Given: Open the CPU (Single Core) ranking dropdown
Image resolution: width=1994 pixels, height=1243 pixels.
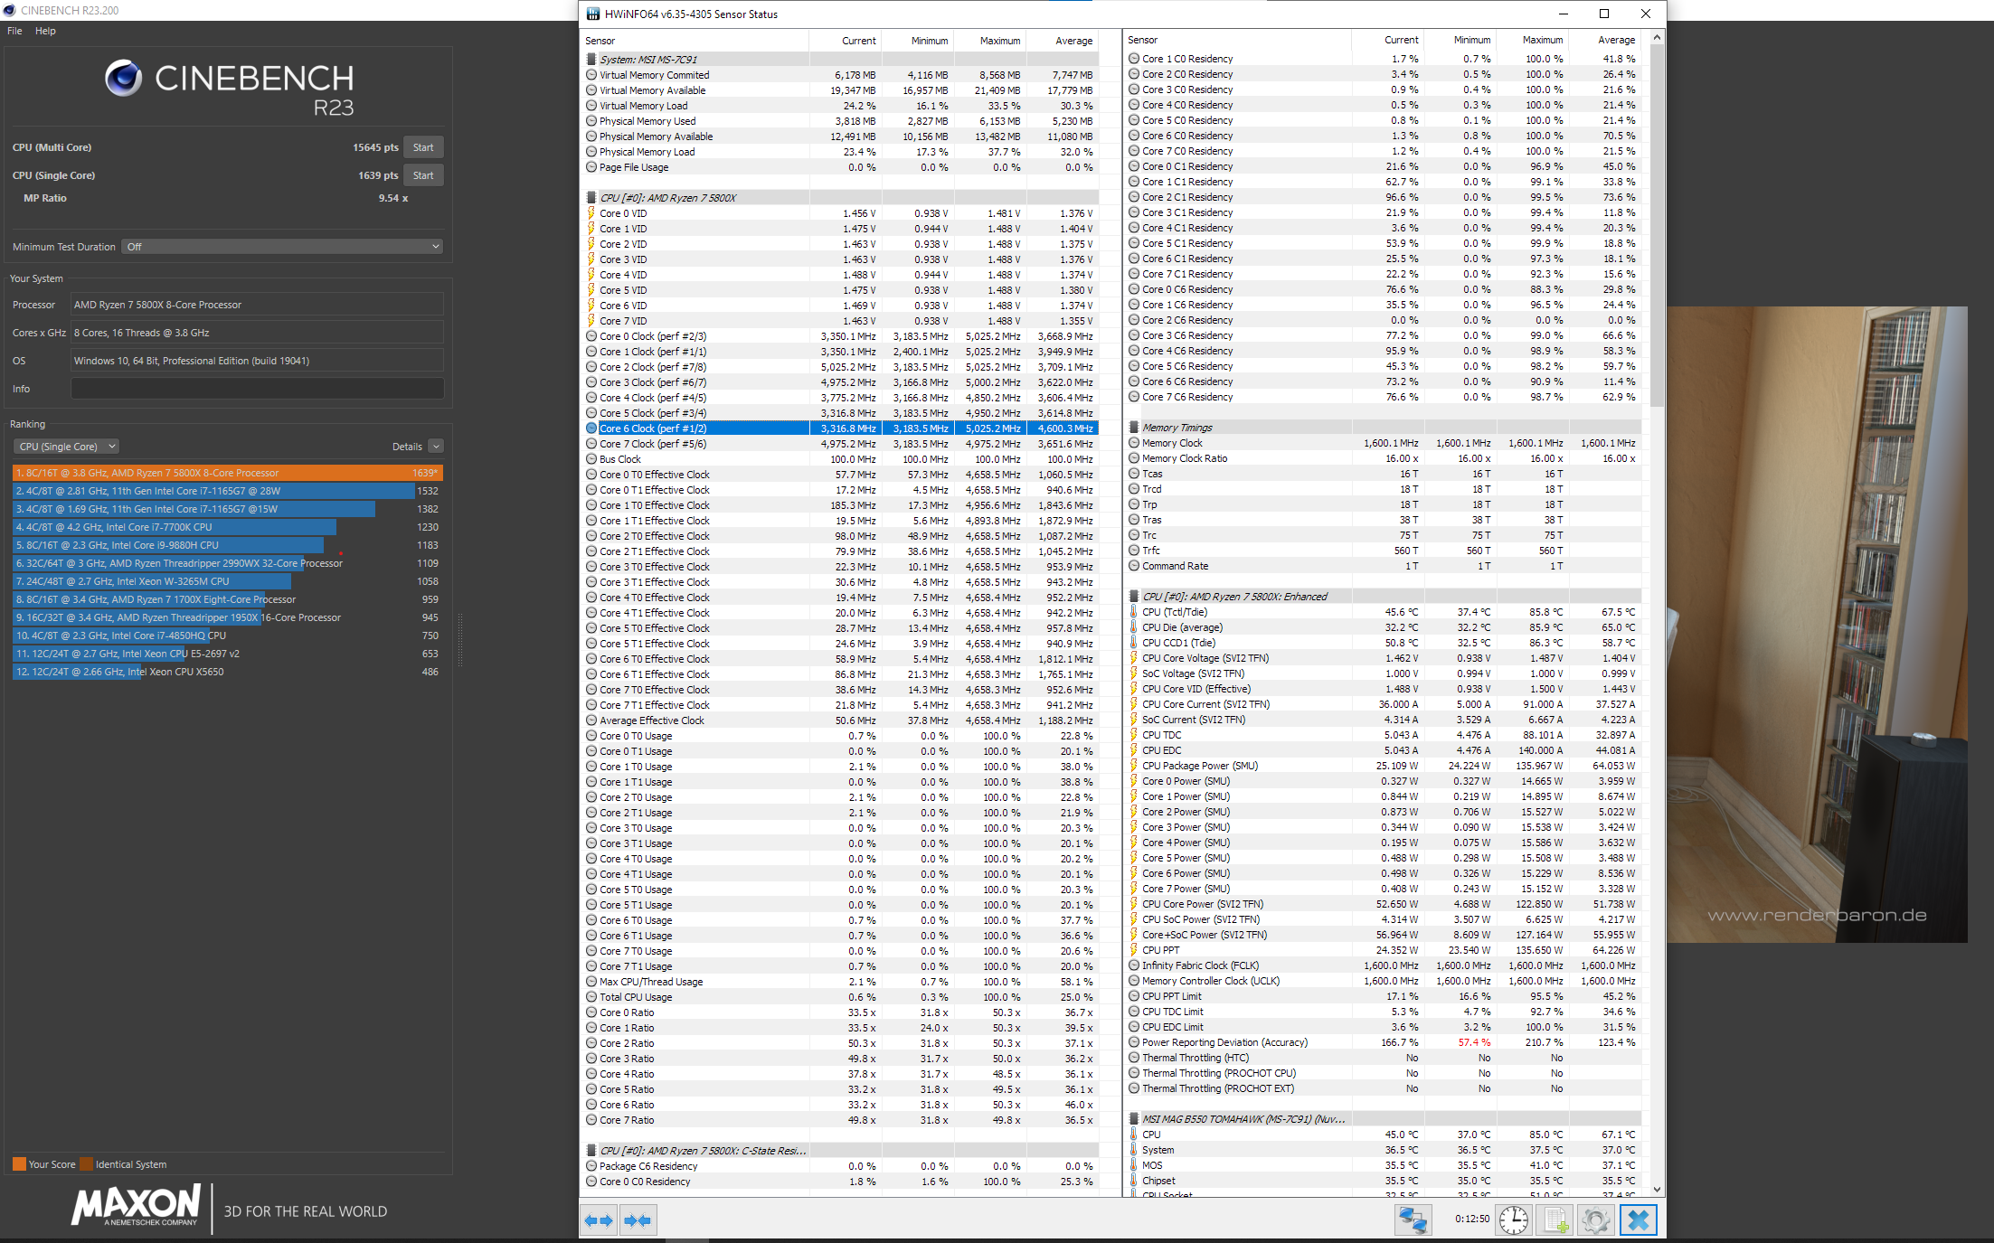Looking at the screenshot, I should pos(67,447).
